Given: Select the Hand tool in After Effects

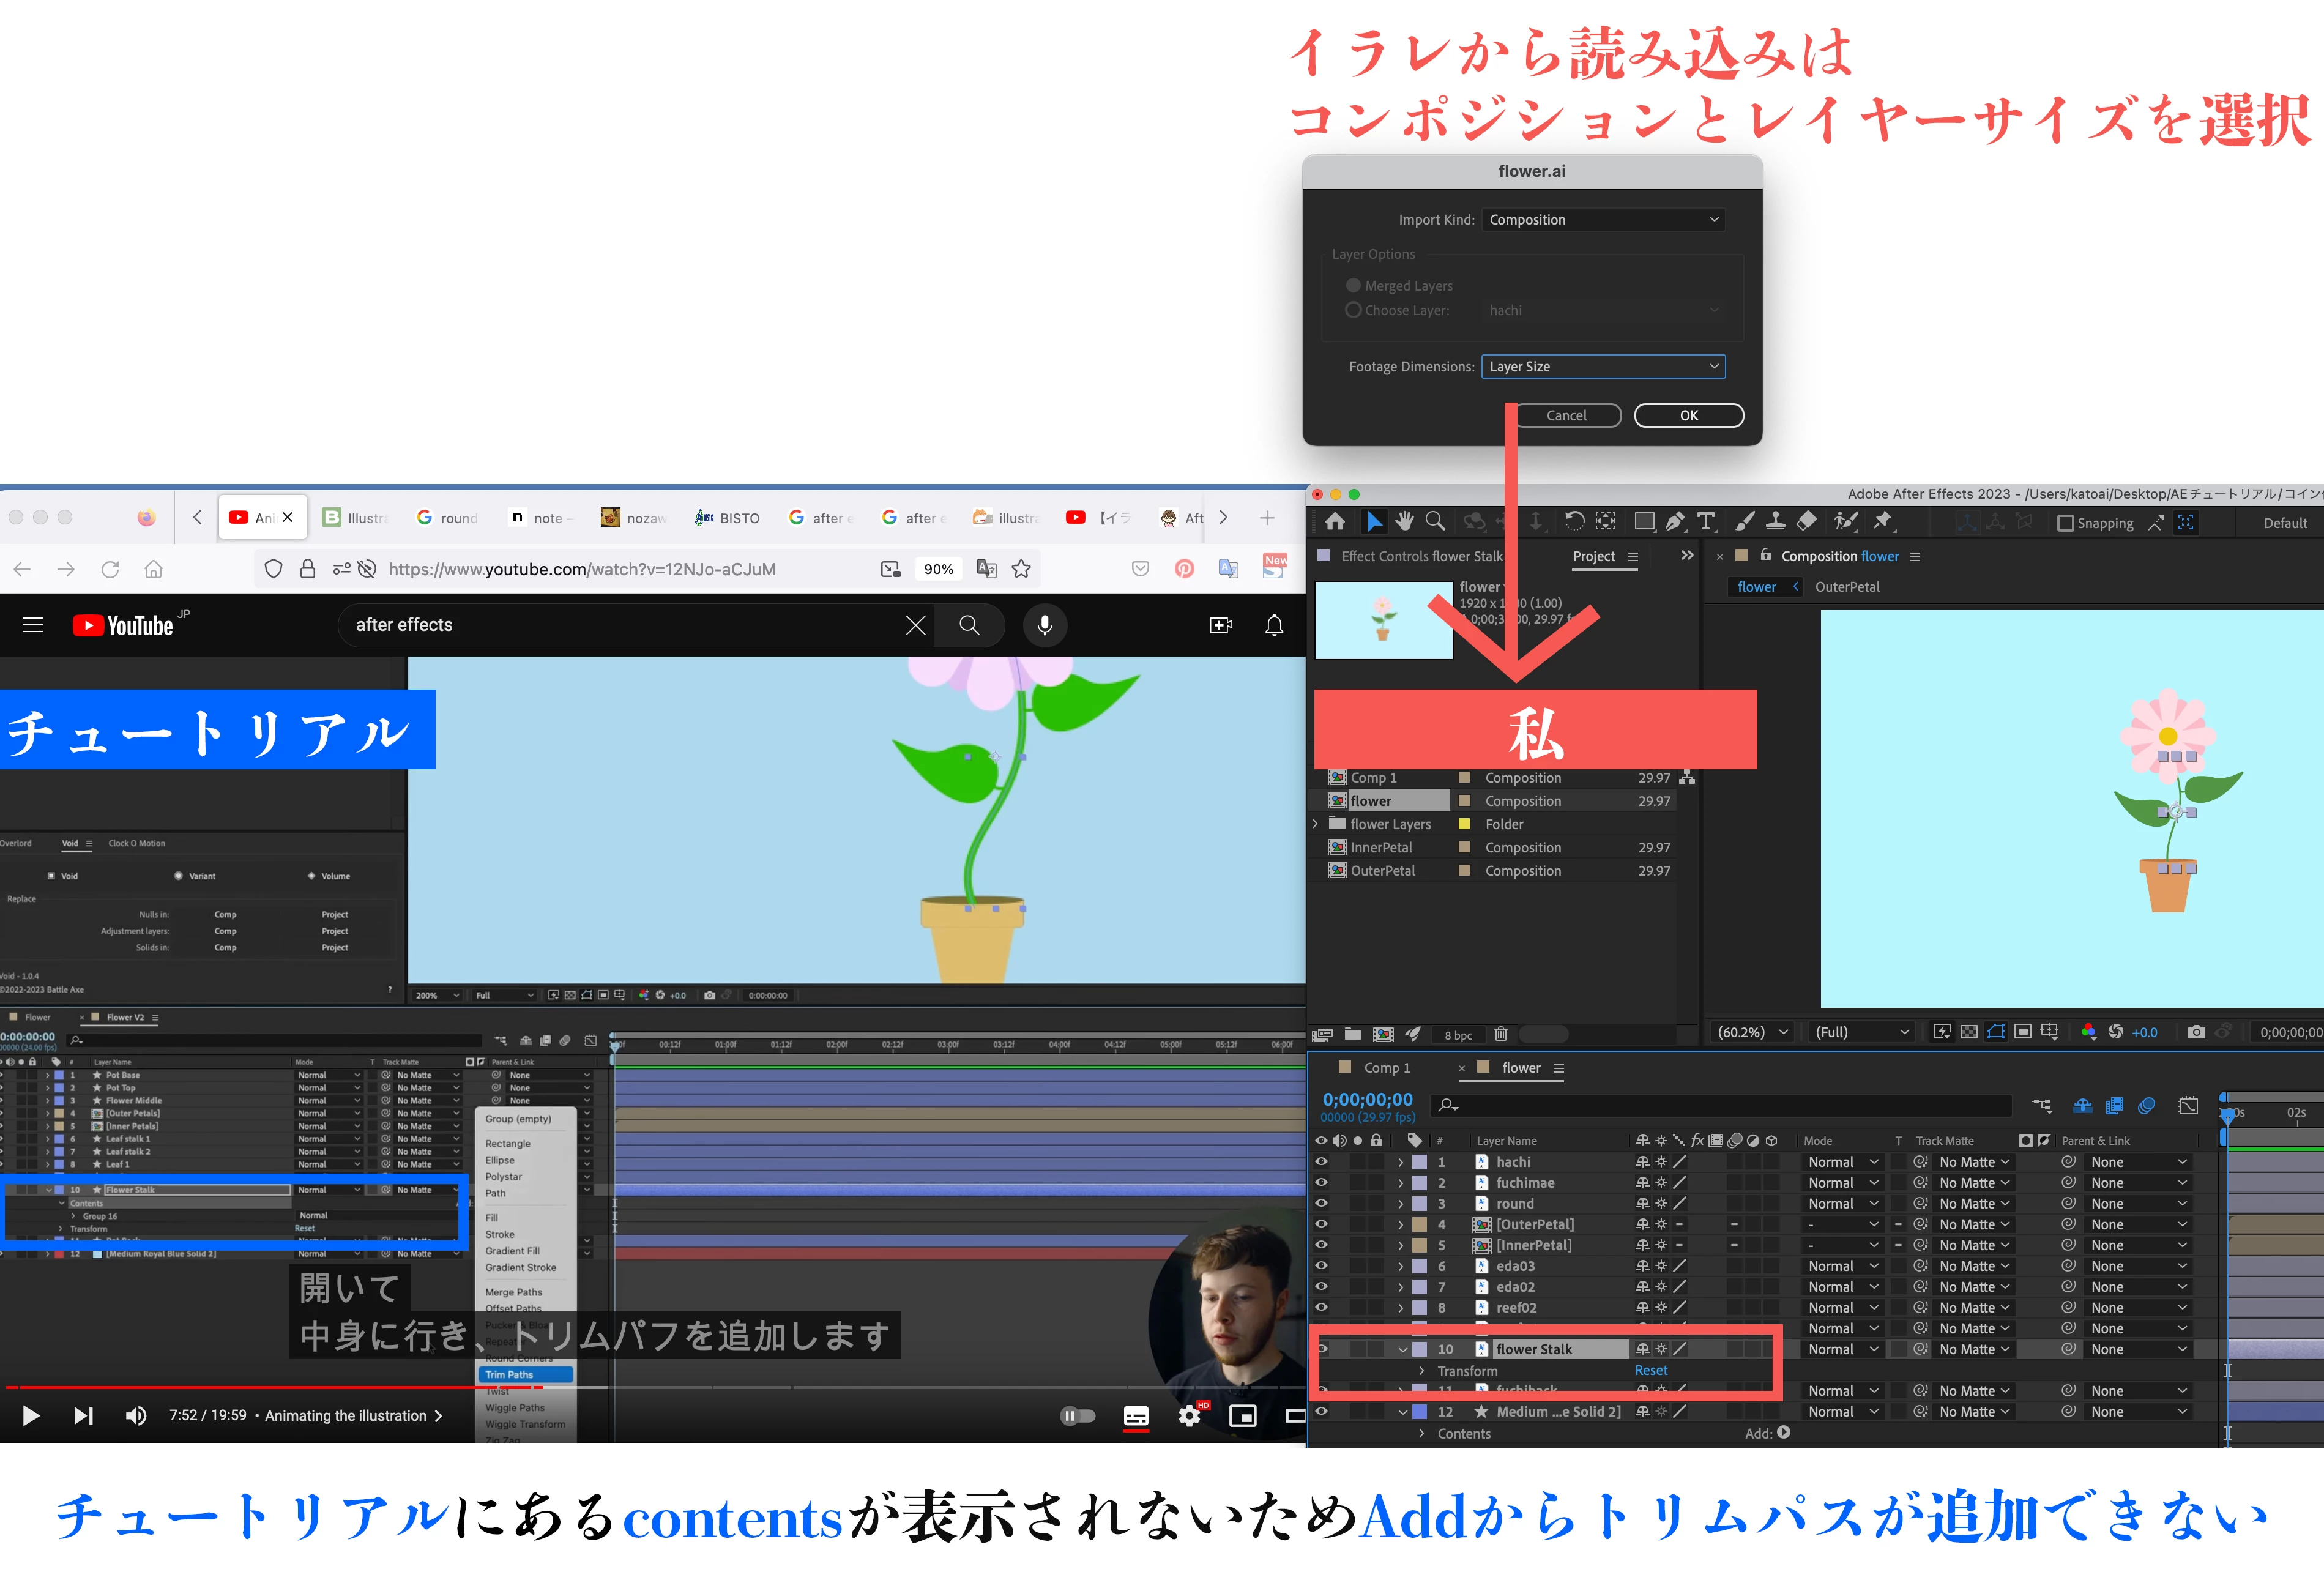Looking at the screenshot, I should pyautogui.click(x=1405, y=521).
